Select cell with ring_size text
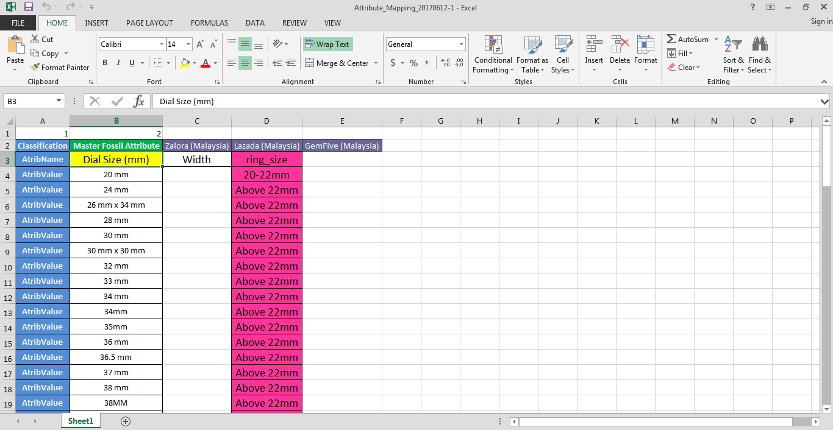This screenshot has width=833, height=430. (x=266, y=160)
